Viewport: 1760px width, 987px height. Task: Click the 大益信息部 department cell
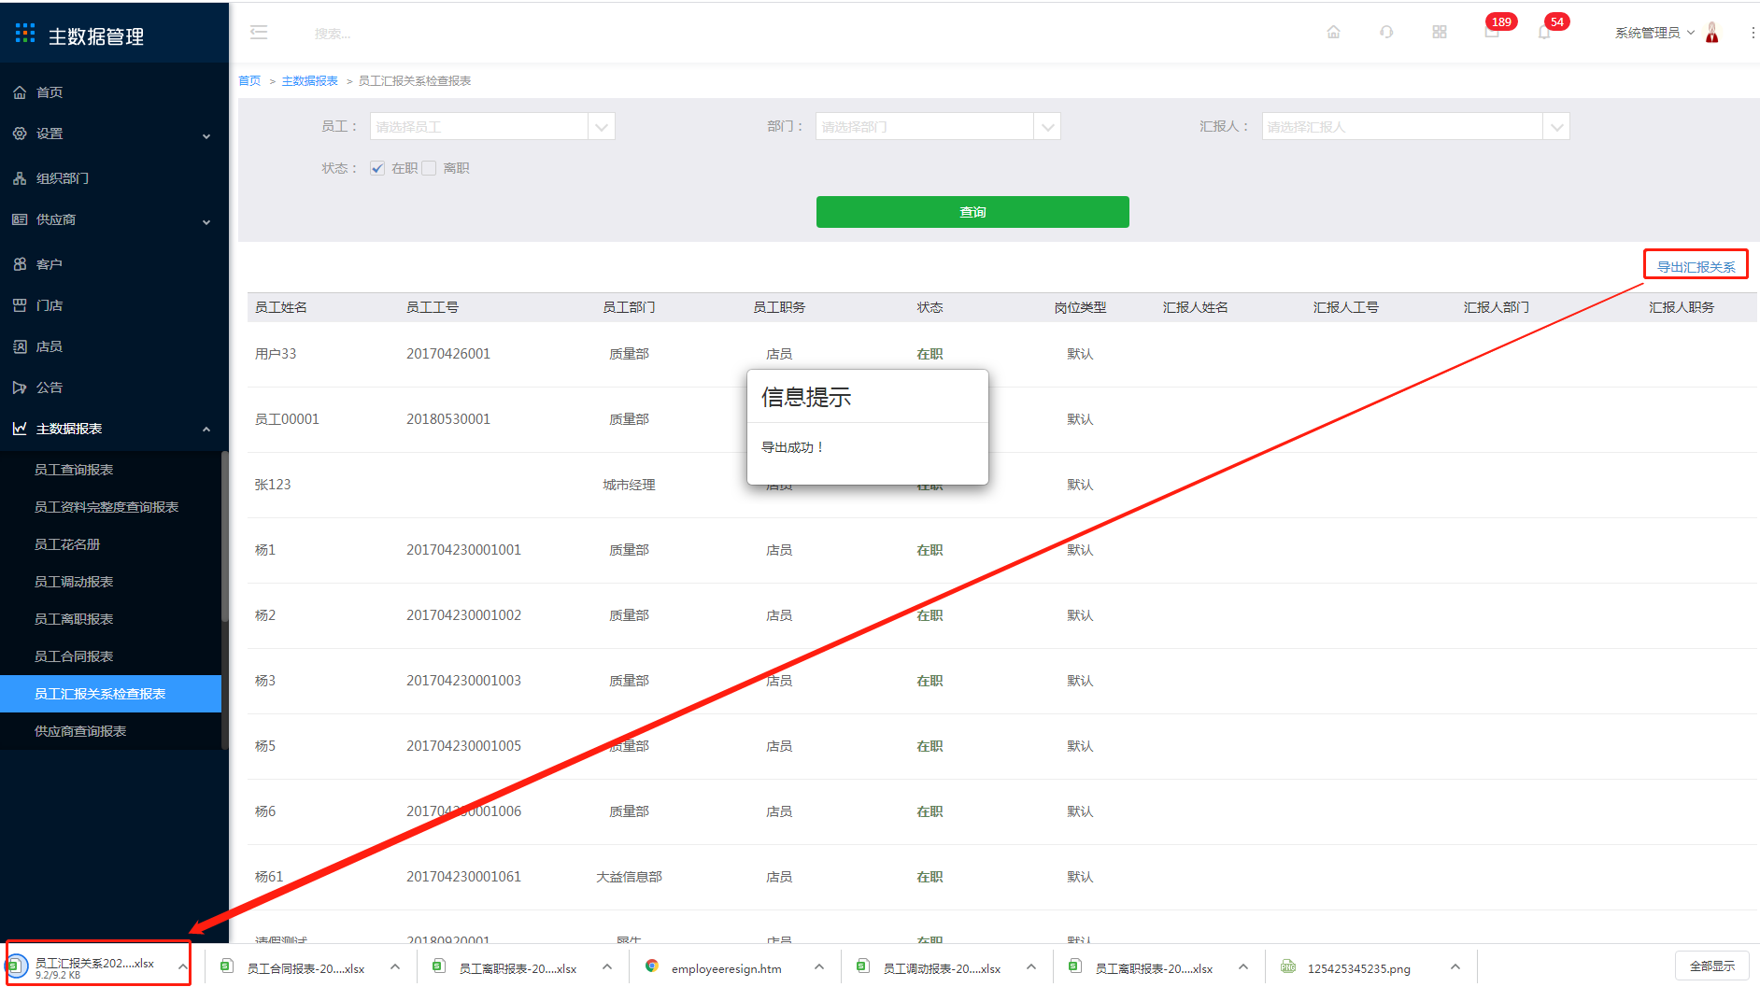629,877
